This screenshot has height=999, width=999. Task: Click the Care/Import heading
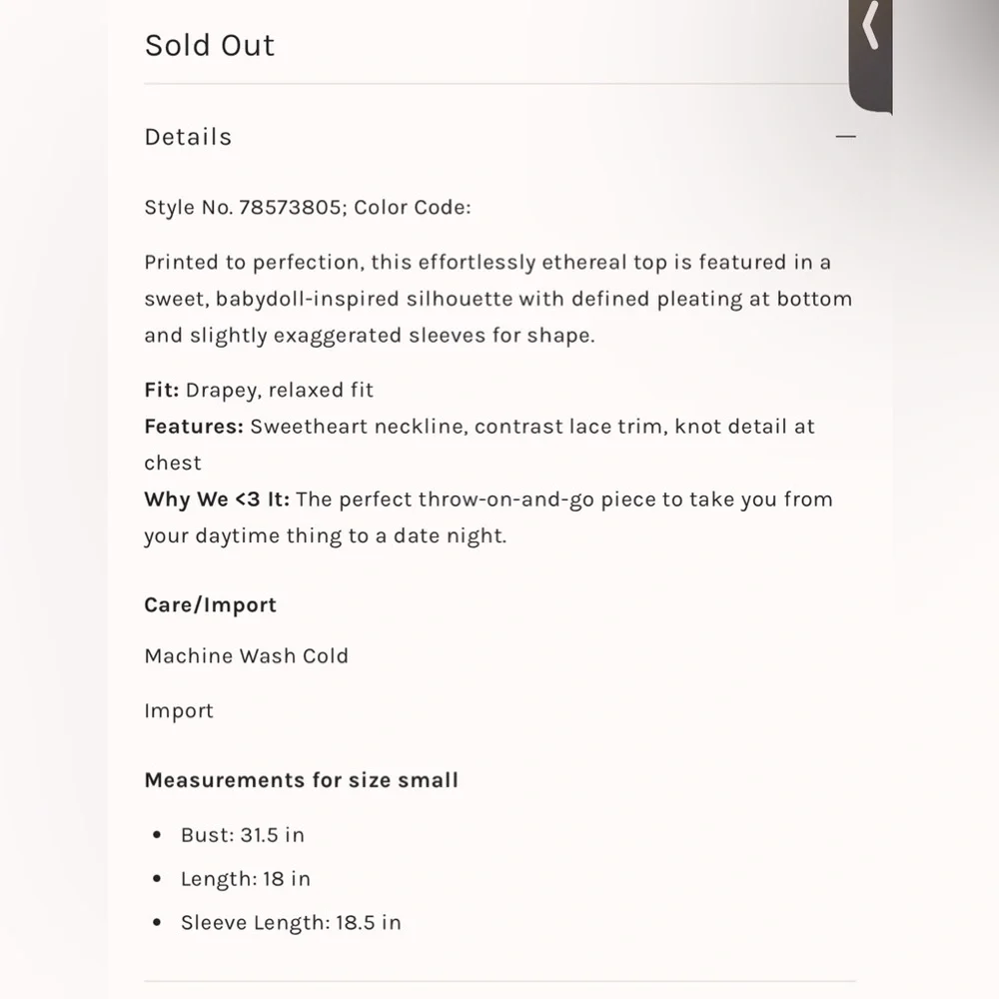pos(210,604)
